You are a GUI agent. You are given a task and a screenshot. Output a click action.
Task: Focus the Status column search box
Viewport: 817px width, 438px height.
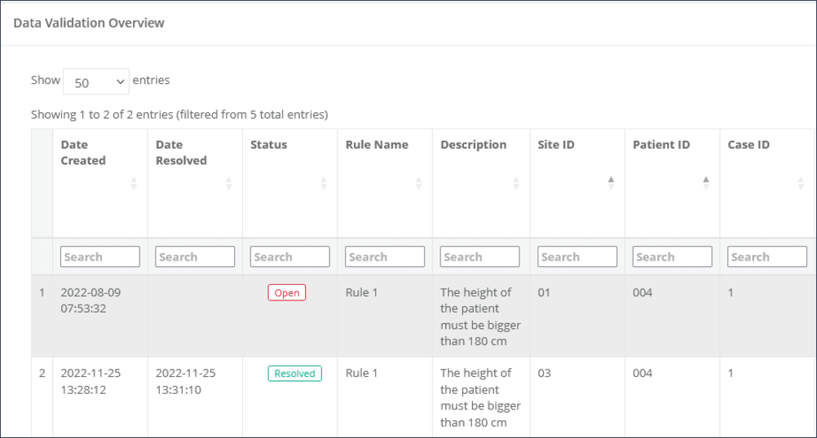(289, 256)
